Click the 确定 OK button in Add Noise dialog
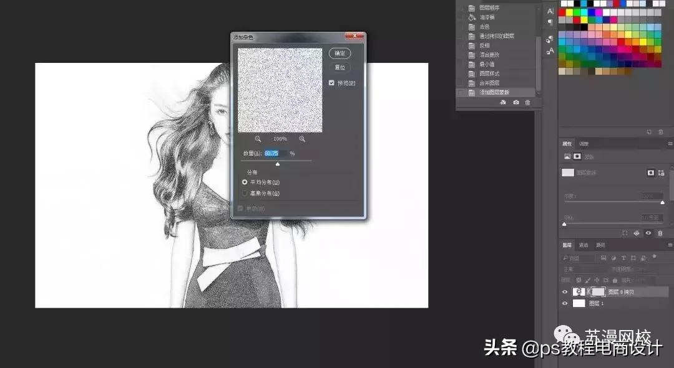Viewport: 674px width, 368px height. 340,53
